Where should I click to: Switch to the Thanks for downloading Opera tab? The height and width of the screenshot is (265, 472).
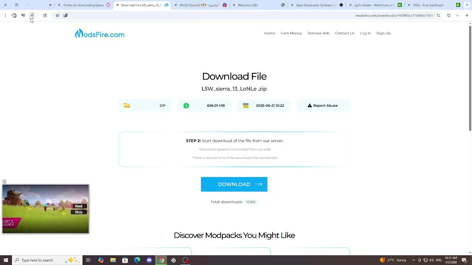[84, 5]
